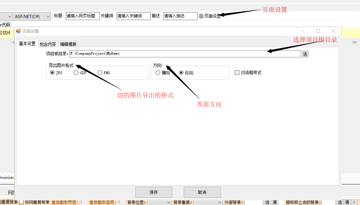Screen dimensions: 360x205
Task: Select the 切片 tool in the toolbar
Action: coord(5,33)
